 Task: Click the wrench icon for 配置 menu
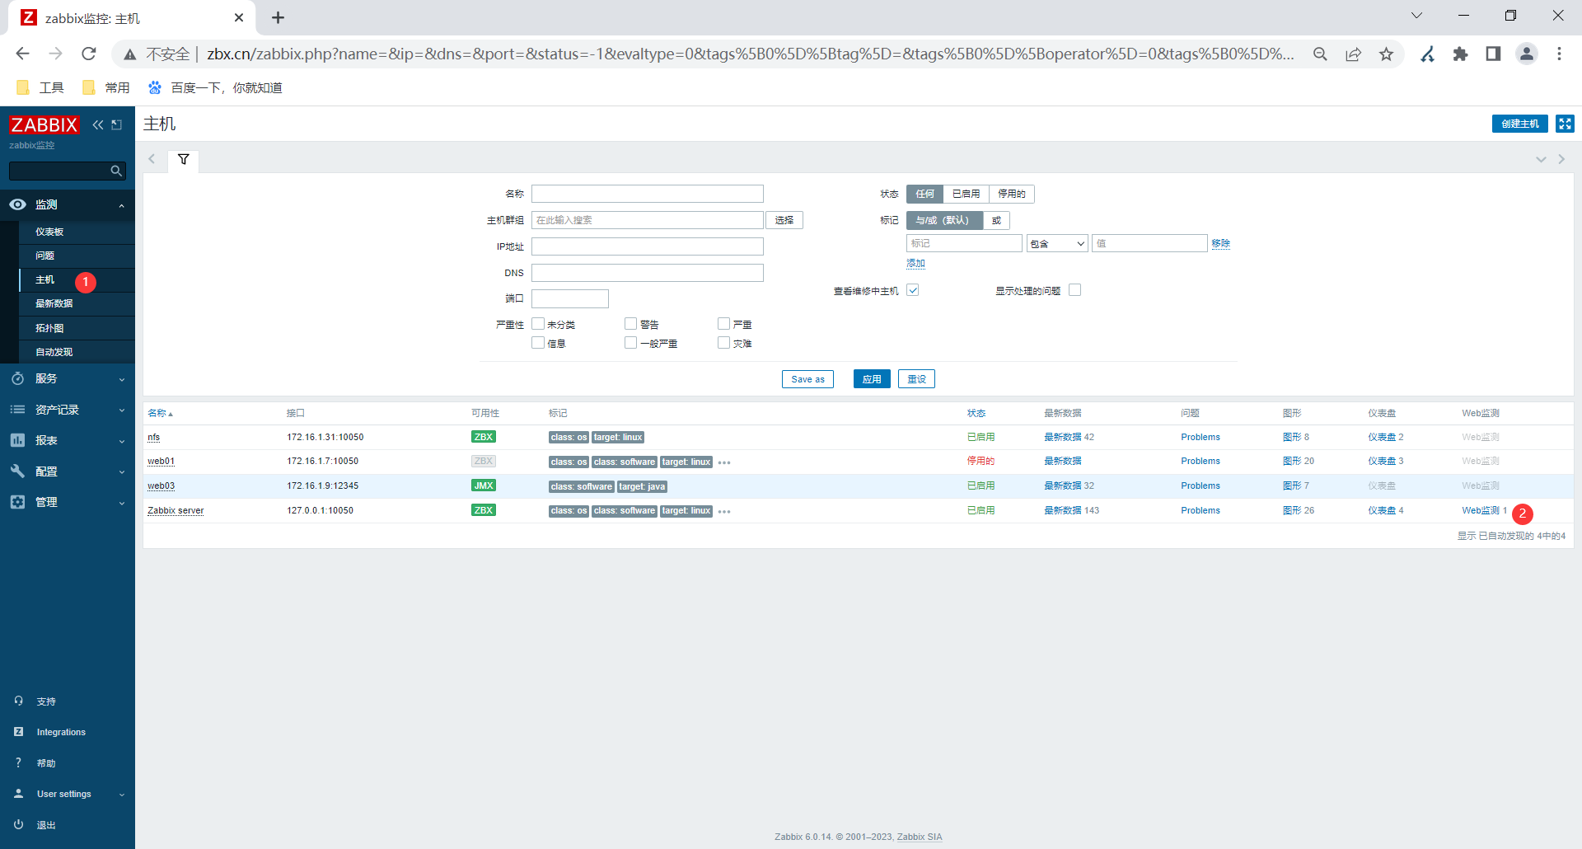click(17, 471)
